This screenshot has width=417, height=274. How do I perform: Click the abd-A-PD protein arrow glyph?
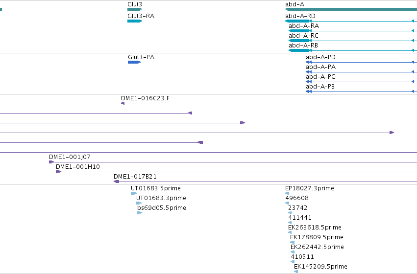click(x=309, y=62)
